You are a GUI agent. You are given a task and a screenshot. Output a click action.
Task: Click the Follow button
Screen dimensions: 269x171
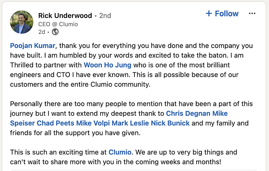click(x=222, y=14)
